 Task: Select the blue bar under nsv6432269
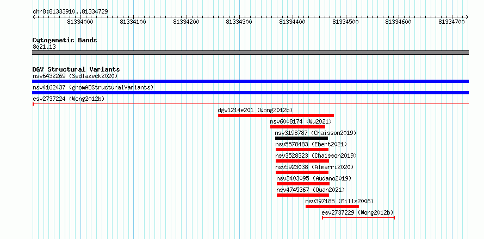click(250, 81)
